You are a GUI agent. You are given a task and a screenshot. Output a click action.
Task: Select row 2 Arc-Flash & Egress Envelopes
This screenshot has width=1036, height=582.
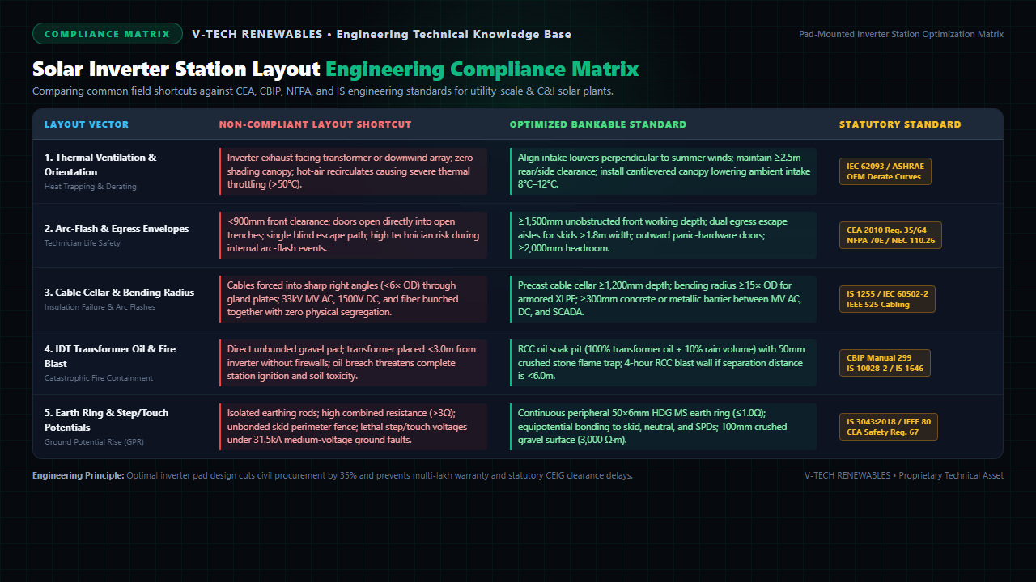coord(518,235)
